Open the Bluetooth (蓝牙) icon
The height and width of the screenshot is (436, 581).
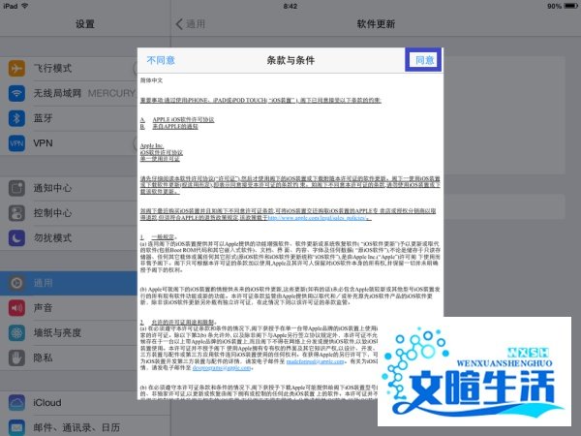(x=16, y=118)
